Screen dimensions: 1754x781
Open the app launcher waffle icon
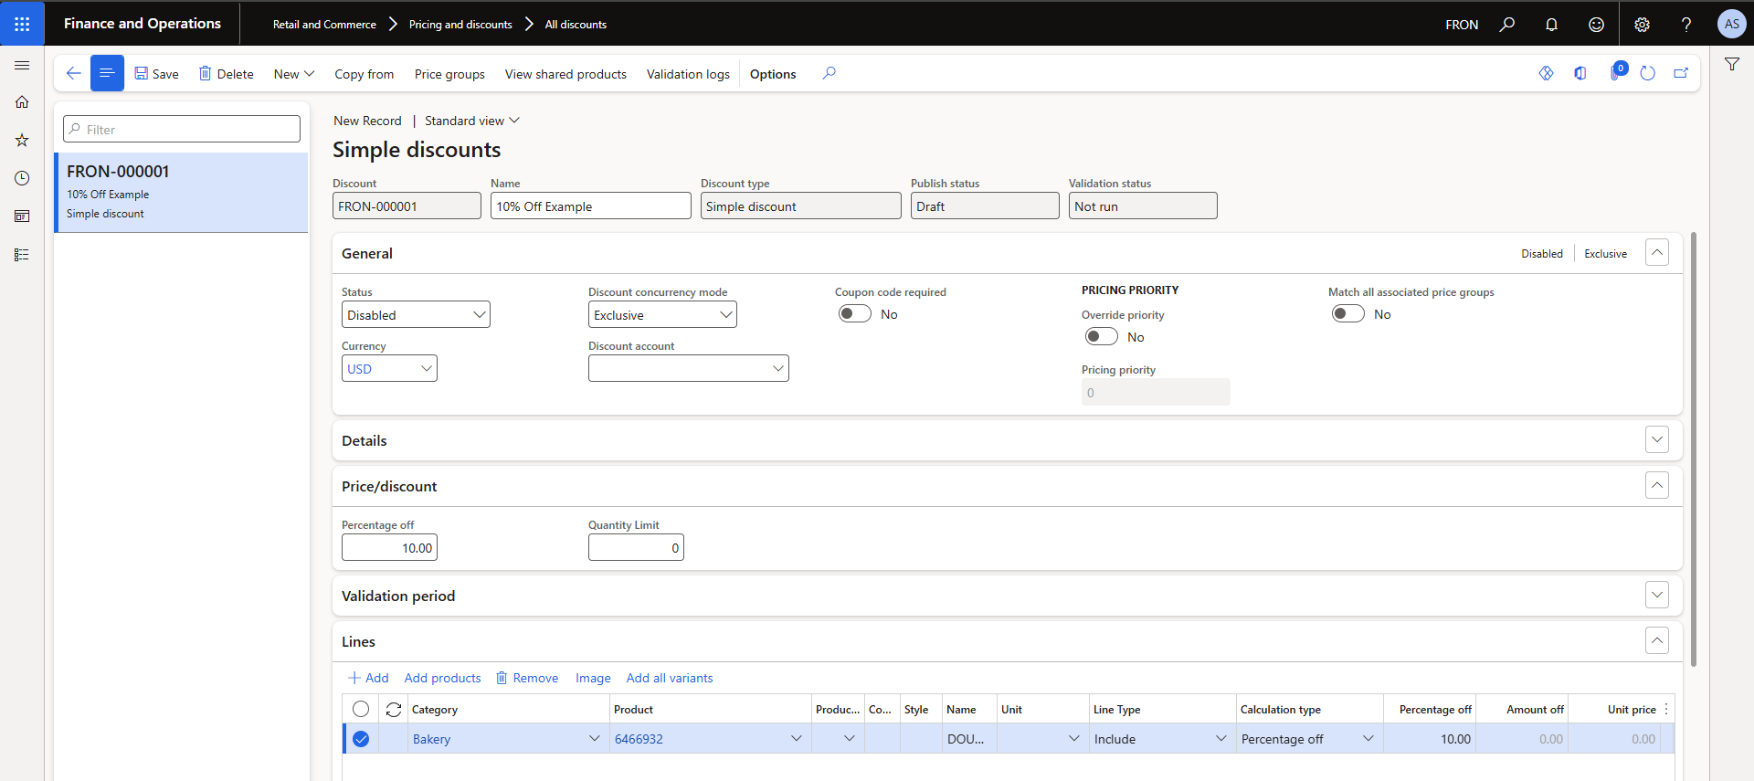point(22,24)
